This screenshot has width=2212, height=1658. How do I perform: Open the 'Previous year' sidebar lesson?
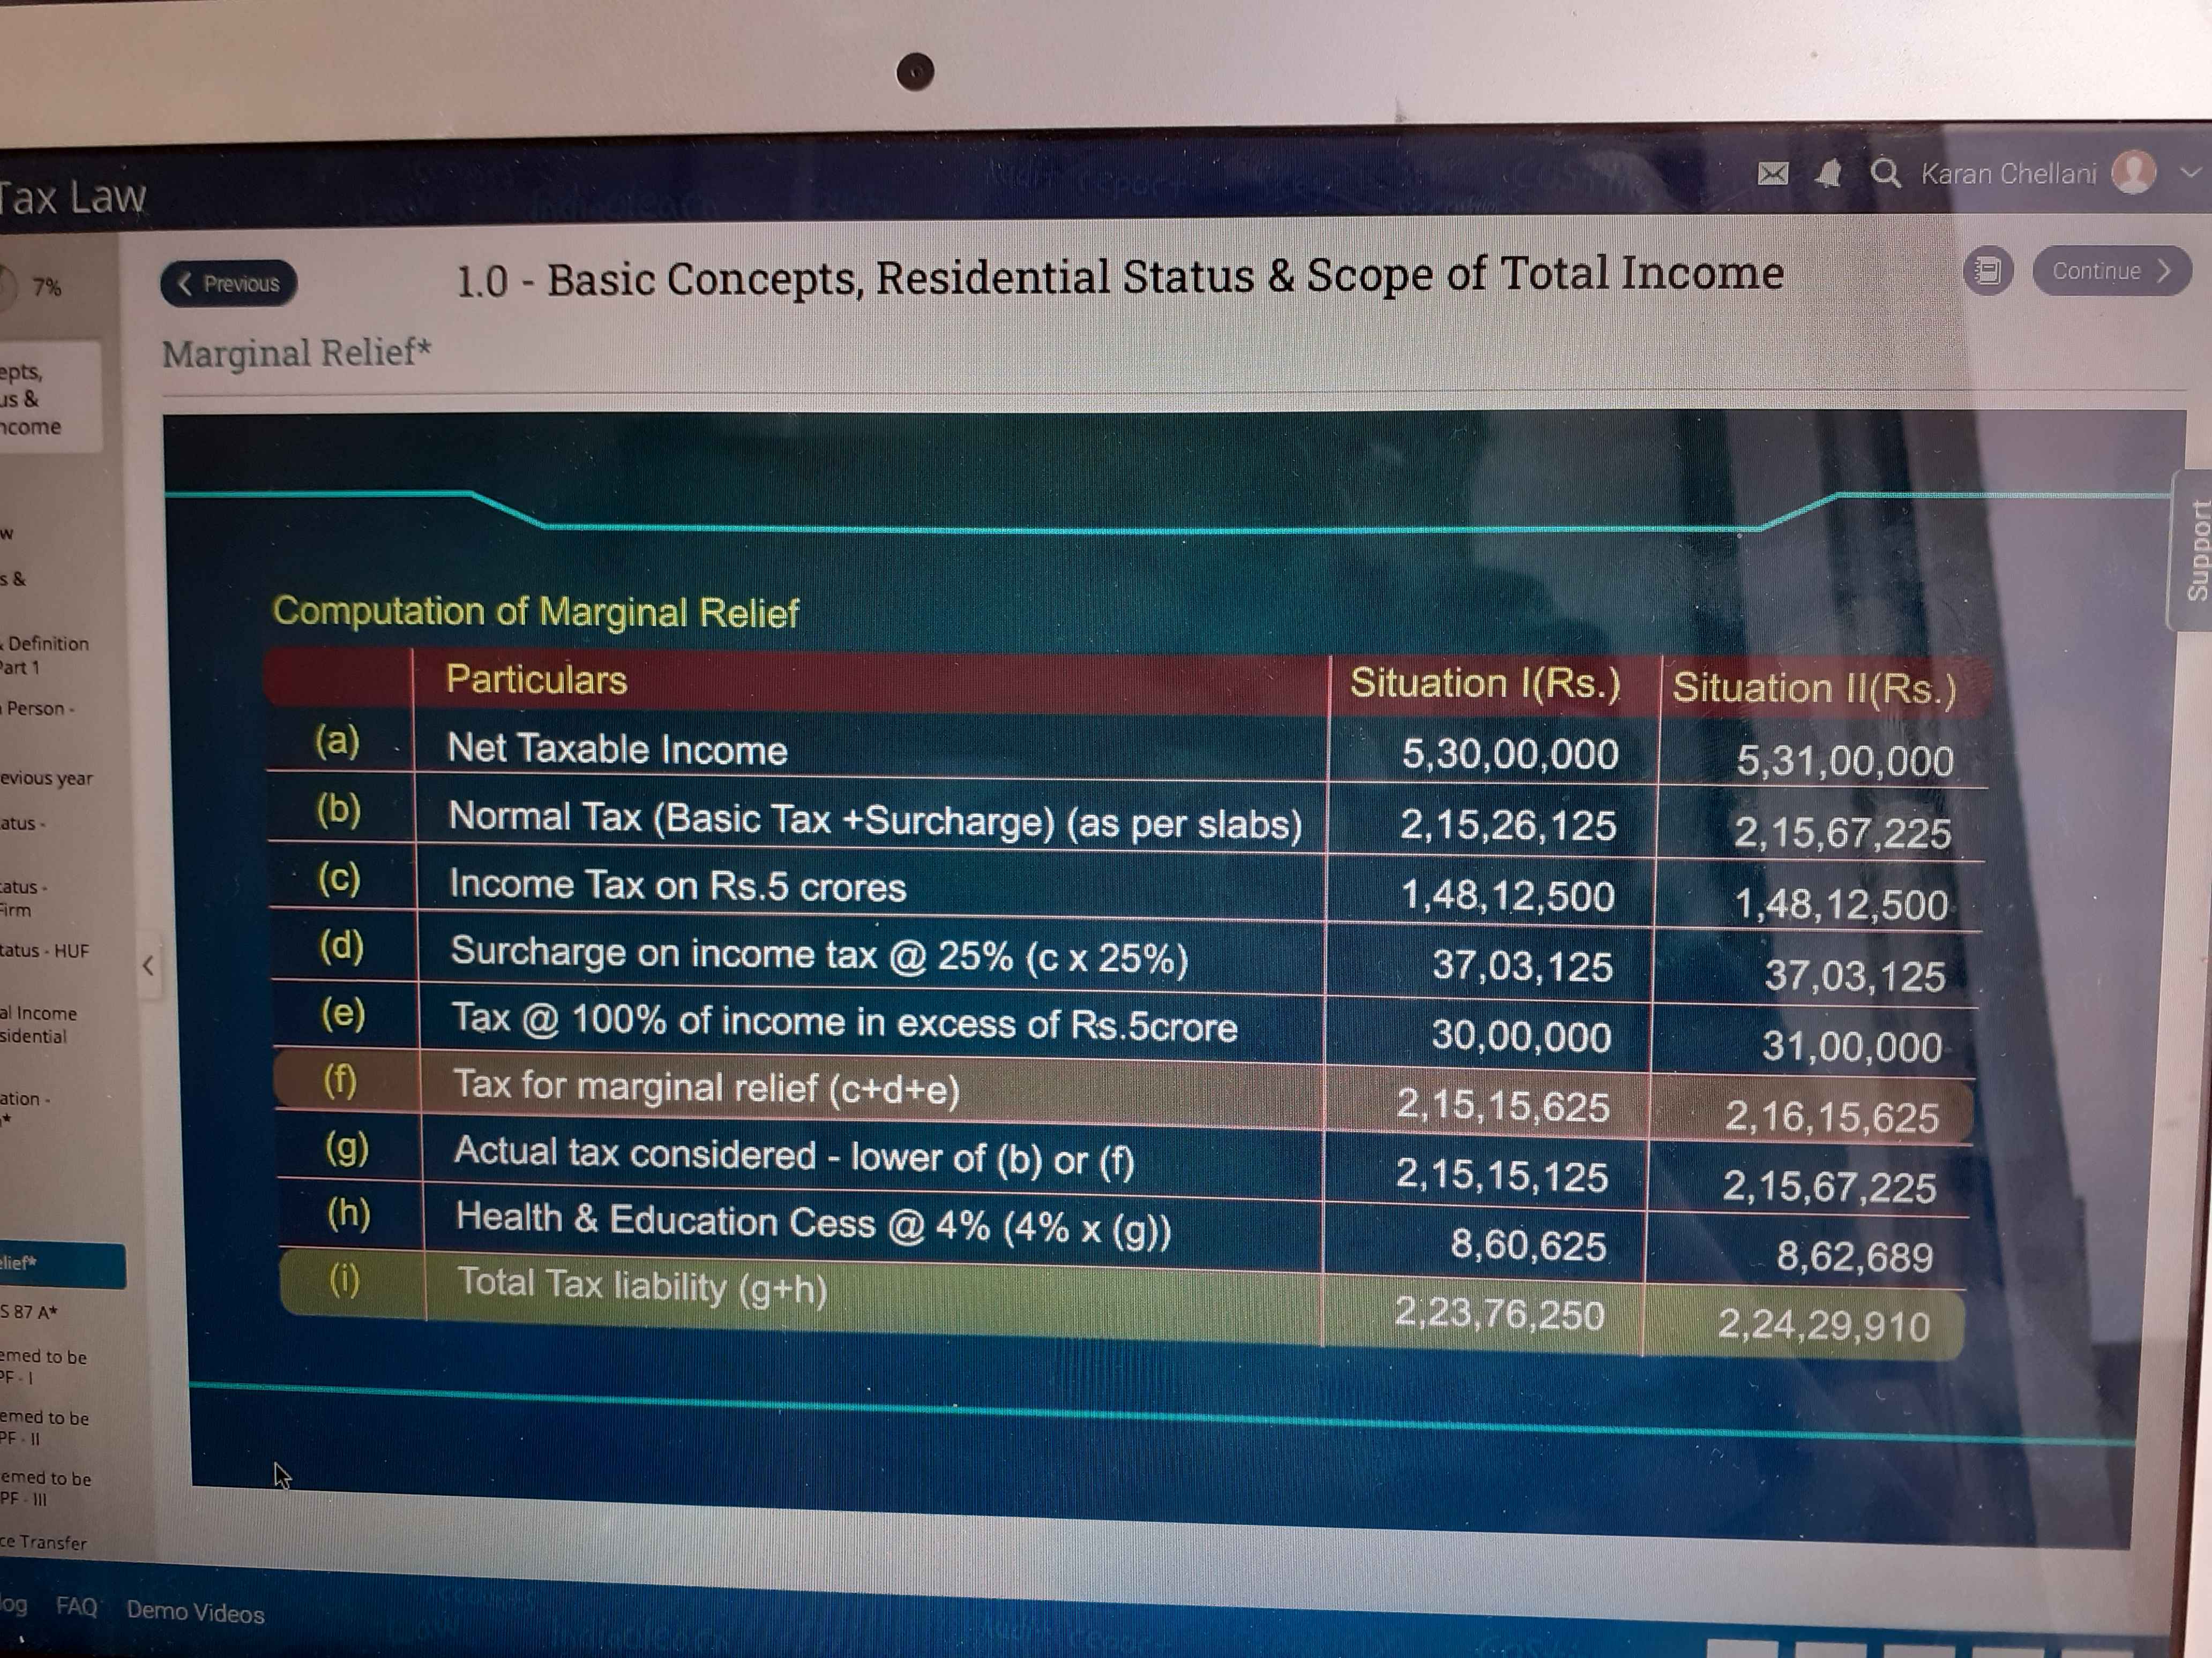coord(46,778)
